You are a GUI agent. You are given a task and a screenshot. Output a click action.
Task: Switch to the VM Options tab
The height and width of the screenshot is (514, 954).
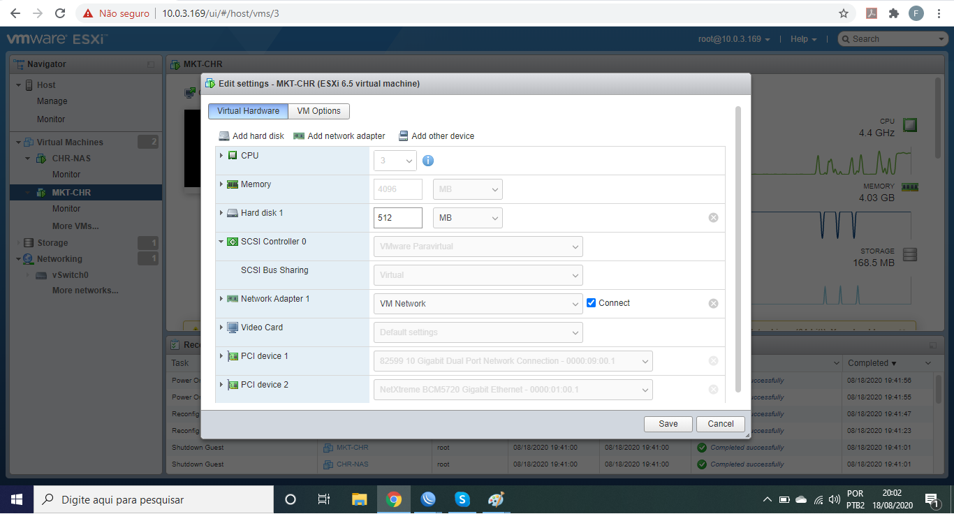(318, 111)
